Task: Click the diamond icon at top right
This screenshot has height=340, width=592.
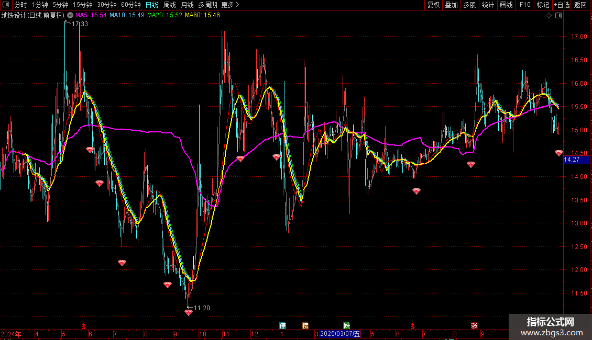Action: tap(549, 16)
